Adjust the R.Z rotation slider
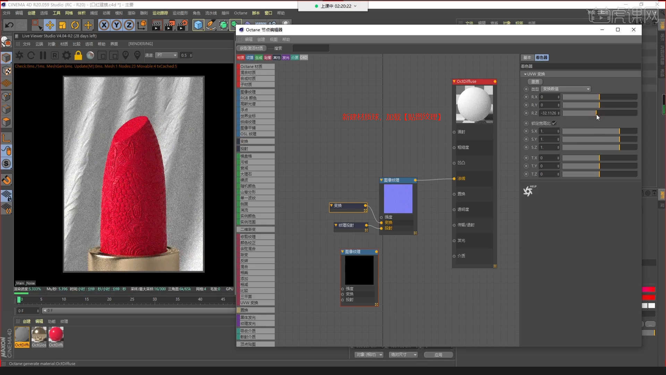Image resolution: width=666 pixels, height=375 pixels. (x=600, y=113)
